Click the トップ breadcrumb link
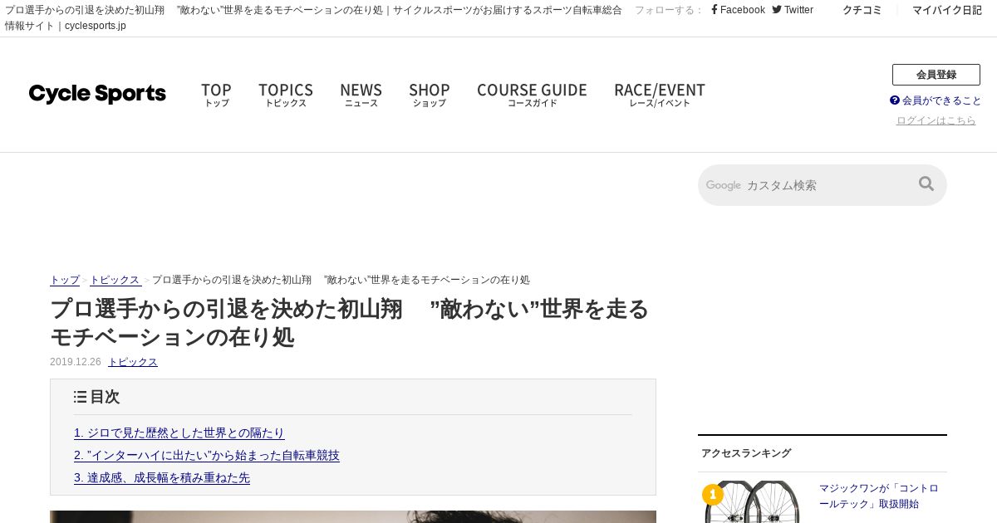The width and height of the screenshot is (997, 523). click(x=65, y=280)
